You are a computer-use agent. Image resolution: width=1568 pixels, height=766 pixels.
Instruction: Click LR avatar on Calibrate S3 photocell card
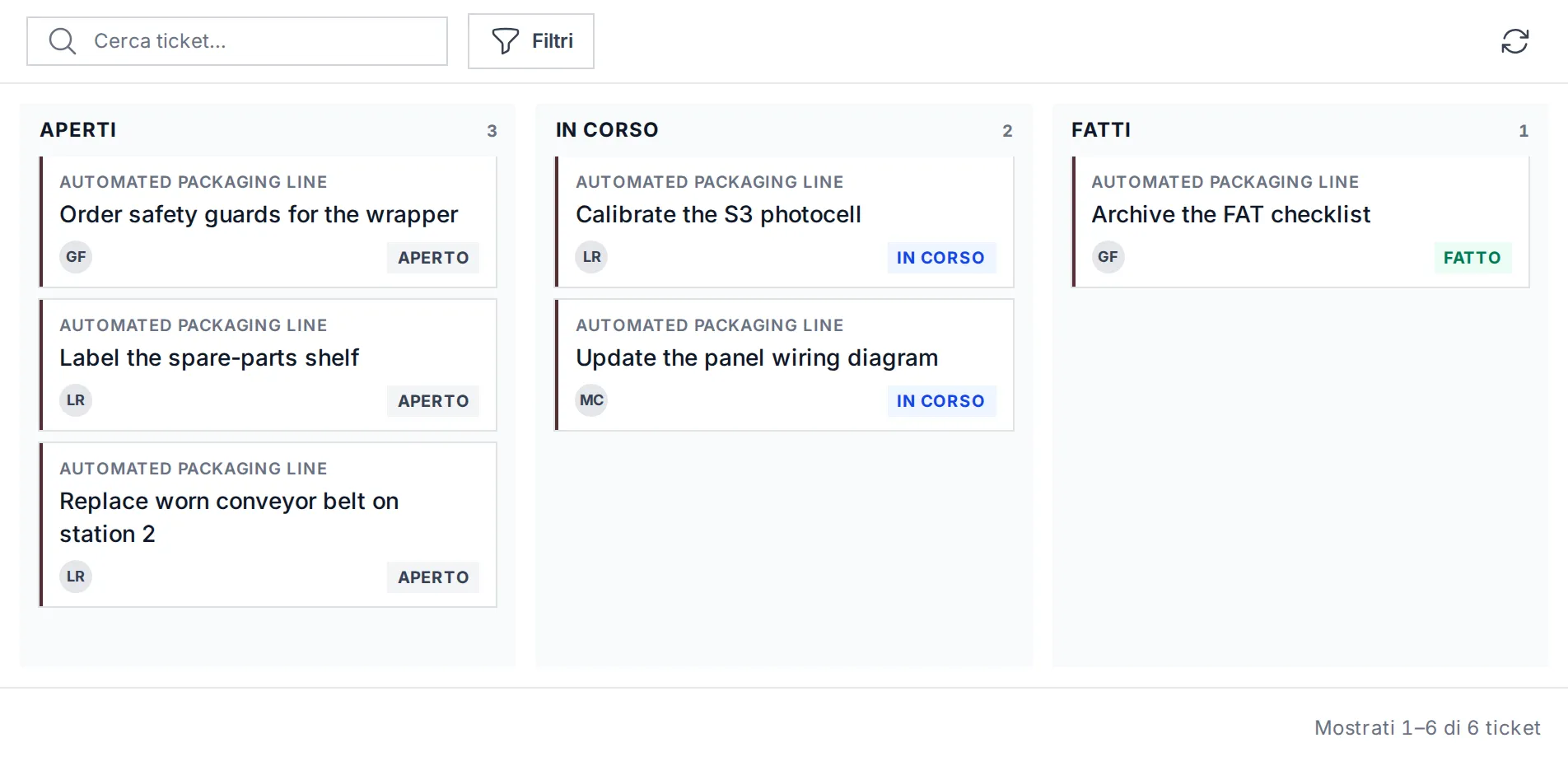[591, 257]
